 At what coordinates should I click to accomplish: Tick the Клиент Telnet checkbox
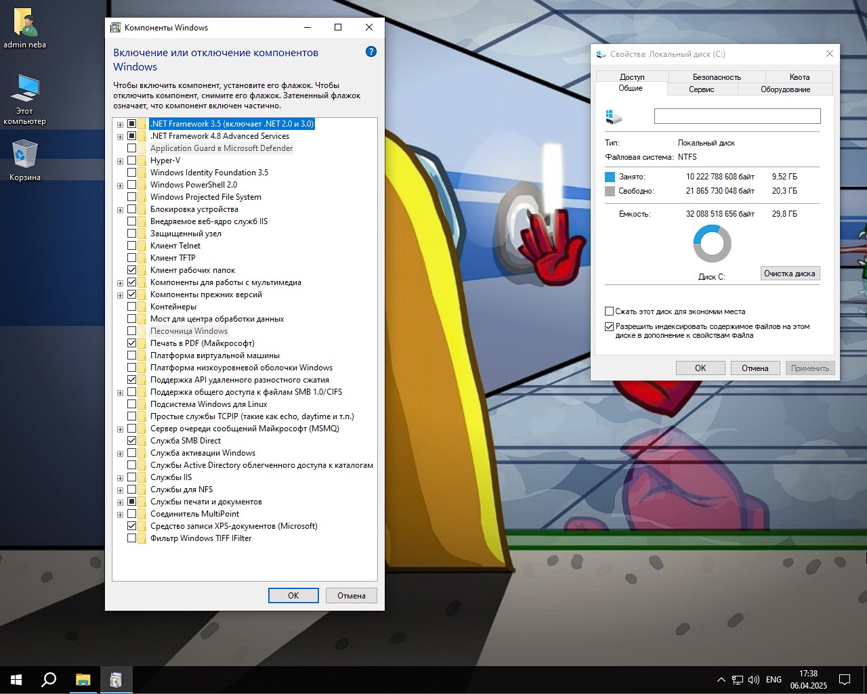pyautogui.click(x=132, y=246)
